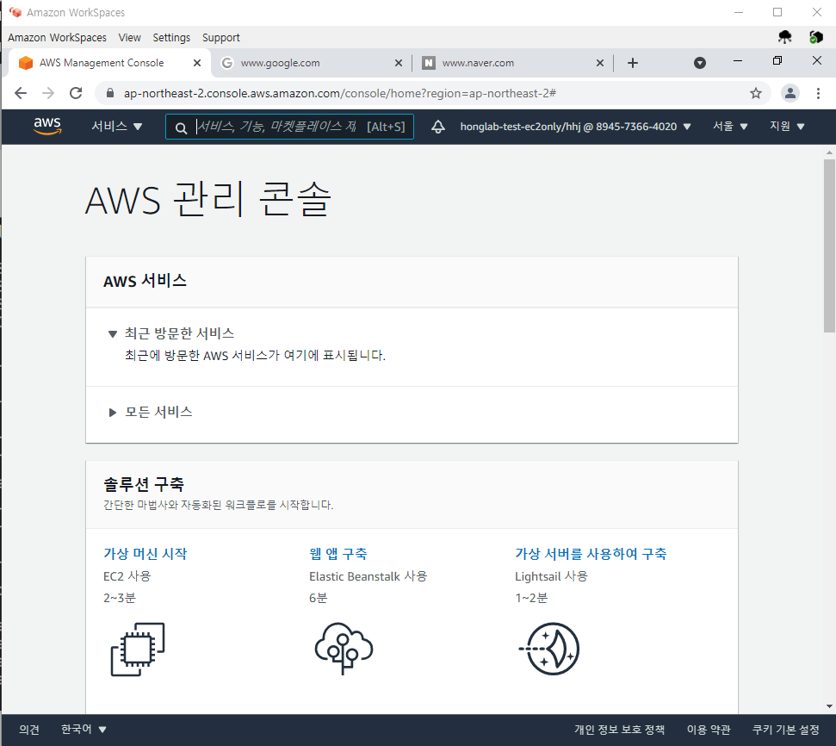The height and width of the screenshot is (746, 836).
Task: Click the AWS 서비스 panel heading
Action: point(145,281)
